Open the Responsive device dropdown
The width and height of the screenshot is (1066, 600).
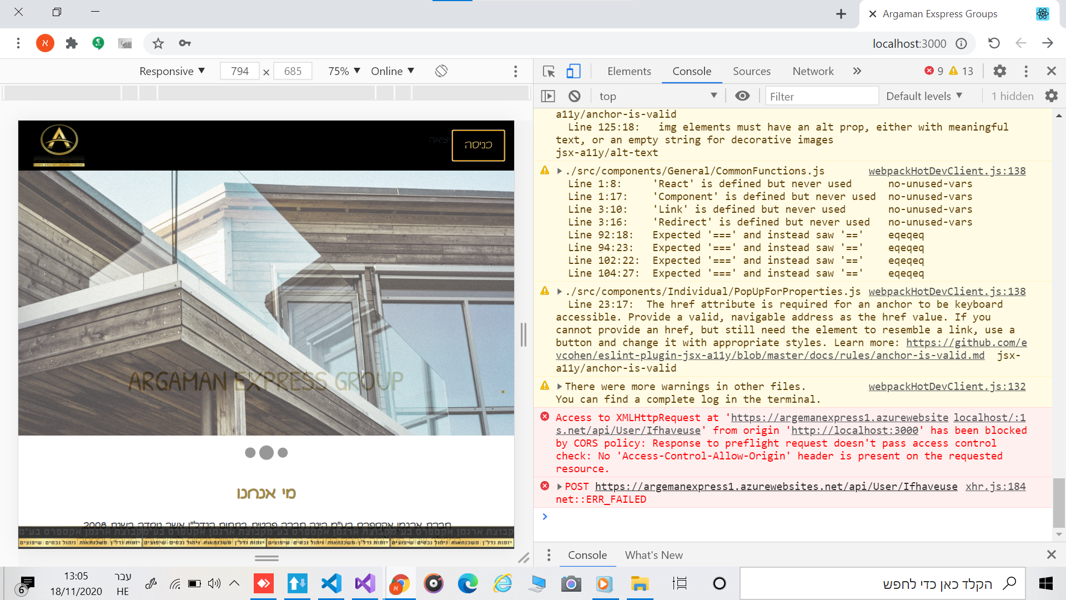tap(172, 71)
